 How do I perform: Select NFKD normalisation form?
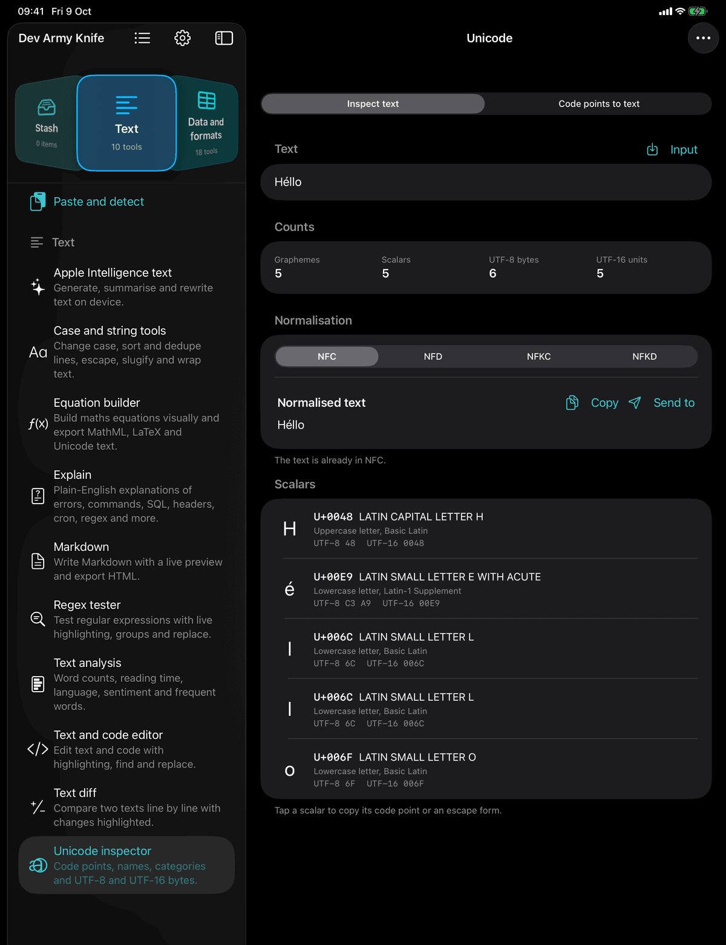tap(644, 357)
